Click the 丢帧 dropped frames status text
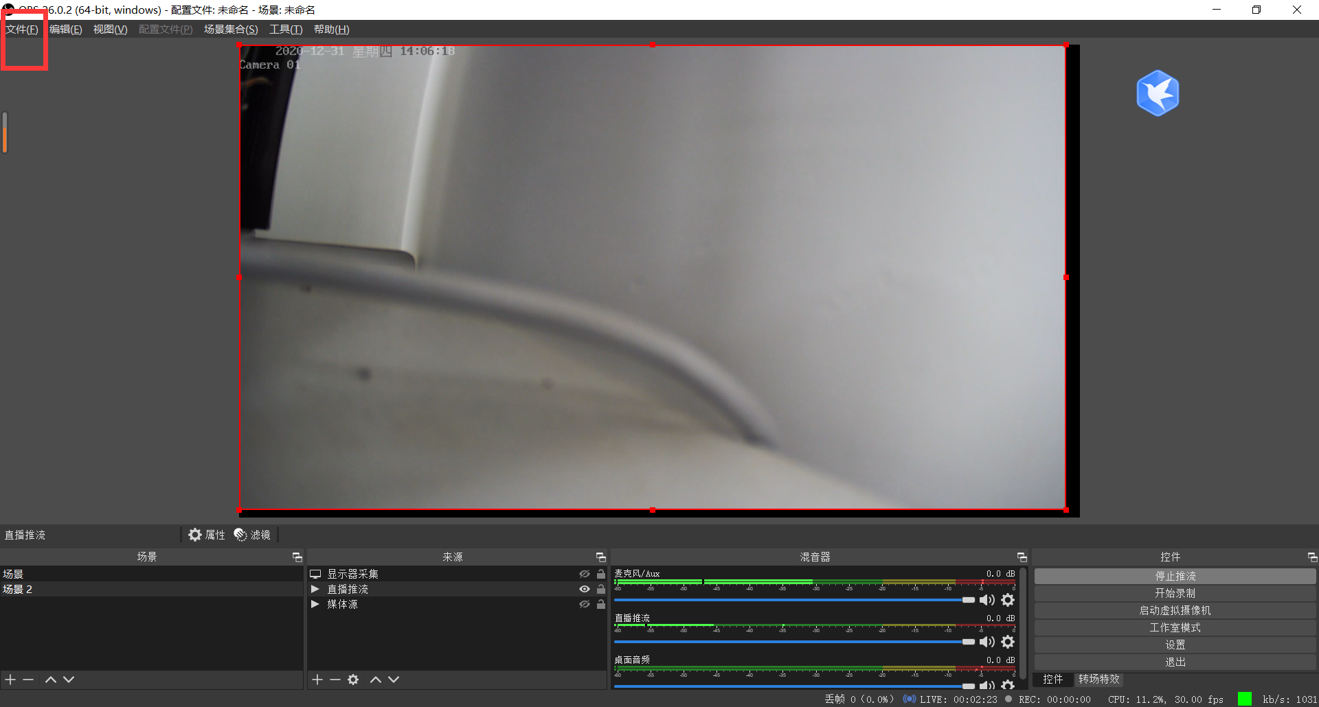The image size is (1319, 707). pyautogui.click(x=859, y=699)
